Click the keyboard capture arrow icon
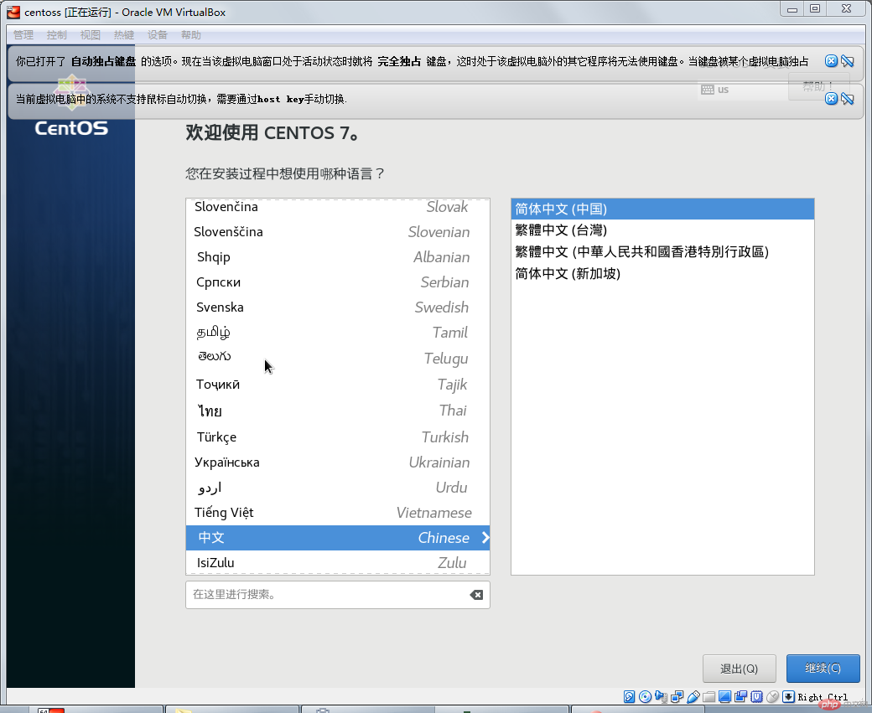Screen dimensions: 872x713 [789, 696]
